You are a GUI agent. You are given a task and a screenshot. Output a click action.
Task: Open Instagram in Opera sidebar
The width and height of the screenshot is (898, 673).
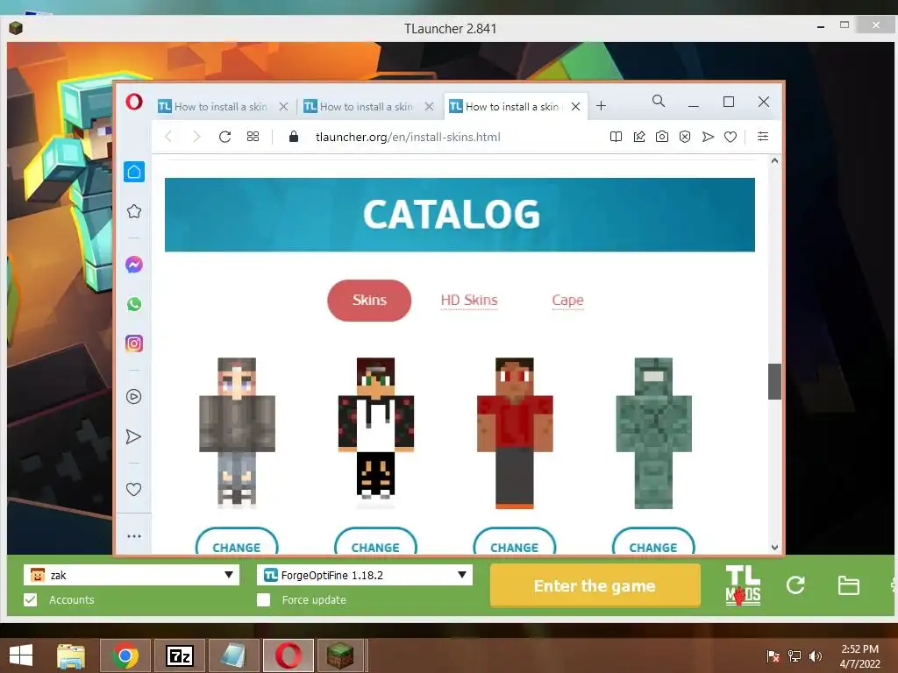pyautogui.click(x=134, y=344)
